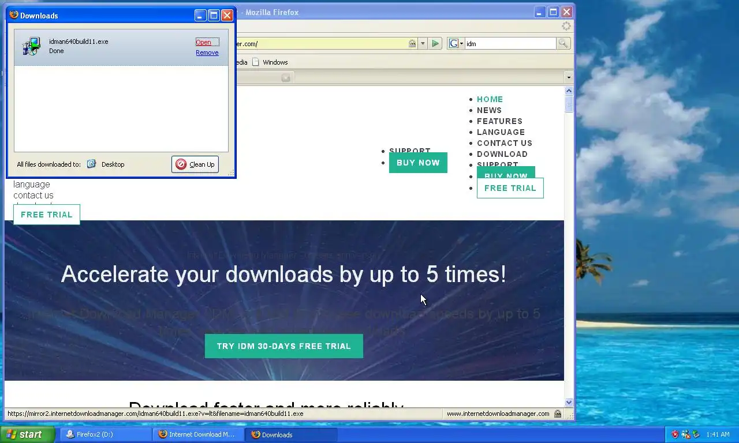The height and width of the screenshot is (443, 739).
Task: Click the Firefox icon in Downloads title bar
Action: (14, 15)
